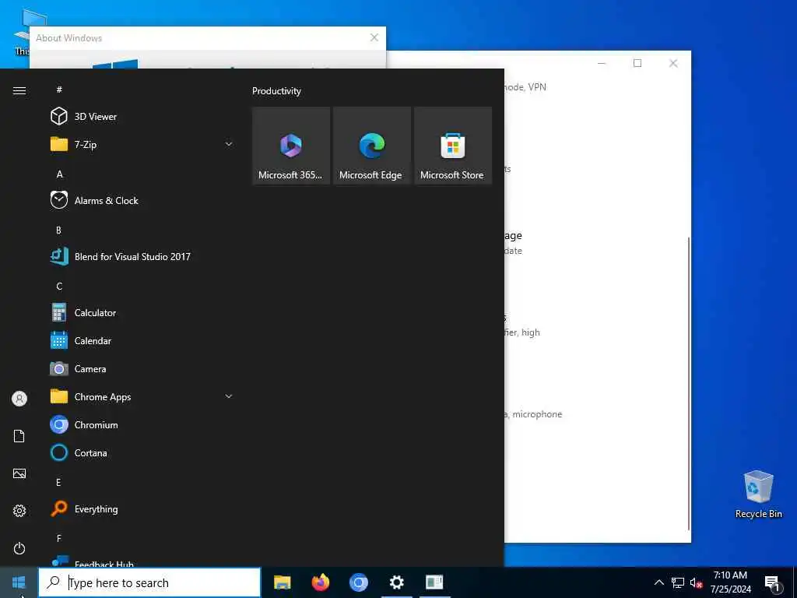Viewport: 797px width, 598px height.
Task: Click the Productivity tile group title
Action: pos(276,91)
